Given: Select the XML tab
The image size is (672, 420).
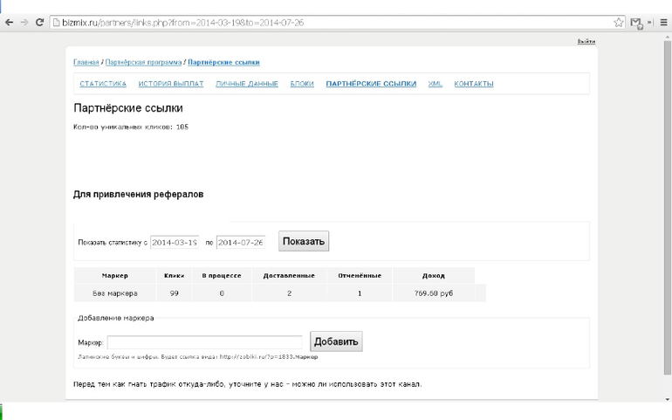Looking at the screenshot, I should 435,84.
